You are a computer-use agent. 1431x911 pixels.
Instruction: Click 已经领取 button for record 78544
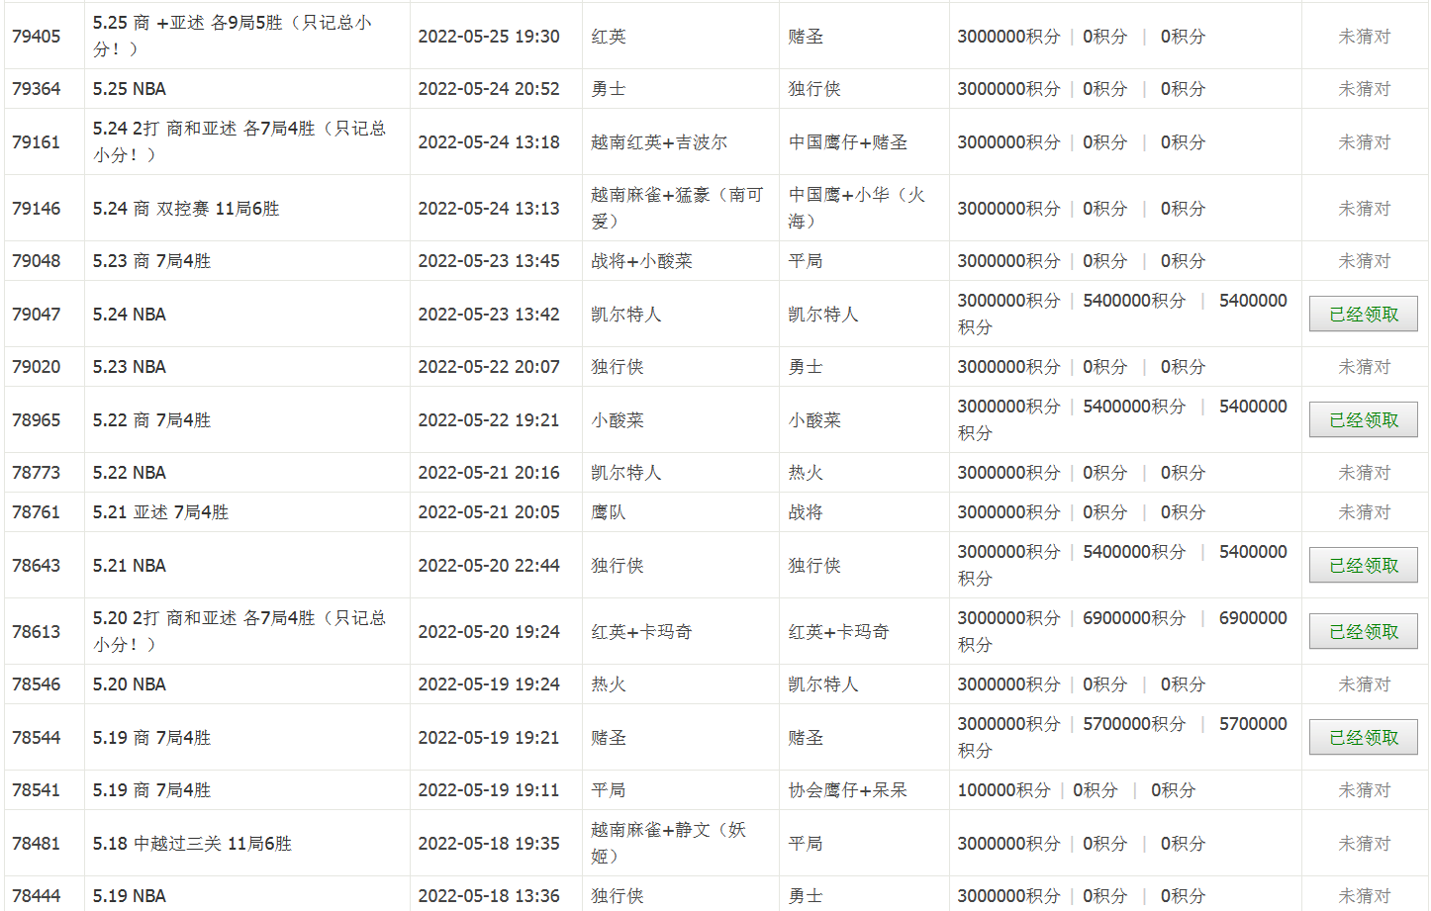click(x=1363, y=736)
